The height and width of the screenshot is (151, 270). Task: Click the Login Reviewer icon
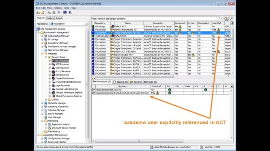(54, 86)
